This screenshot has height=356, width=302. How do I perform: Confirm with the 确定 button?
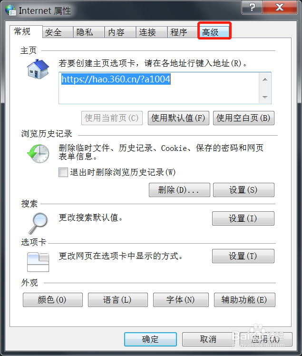coord(150,339)
